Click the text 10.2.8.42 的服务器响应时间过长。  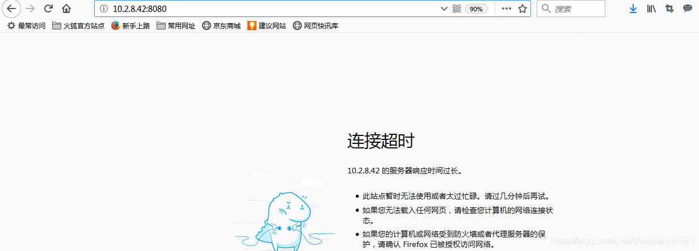pos(405,170)
